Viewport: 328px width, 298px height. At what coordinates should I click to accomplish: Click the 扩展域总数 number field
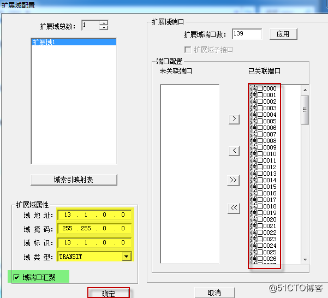coord(91,25)
